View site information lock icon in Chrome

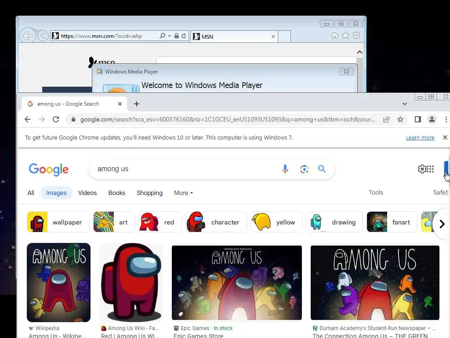coord(73,119)
